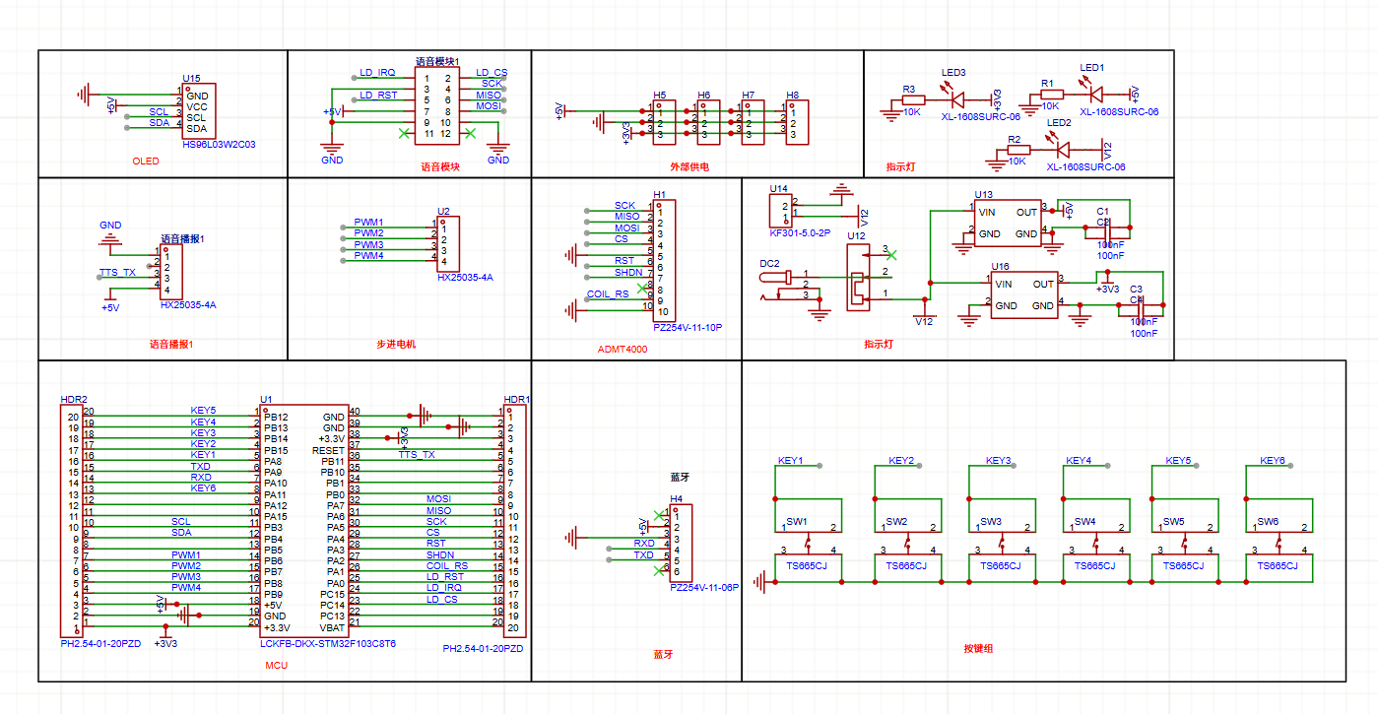The image size is (1378, 714).
Task: Click the KEY6 net label above SW6
Action: tap(1274, 461)
